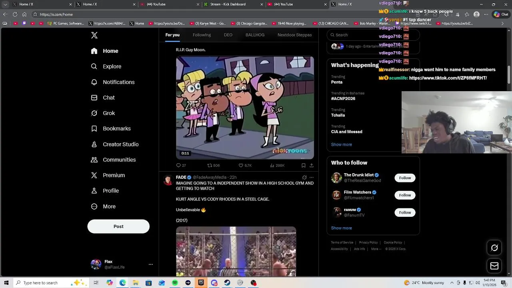Expand bookmarks bar overflow chevron
512x288 pixels.
(x=503, y=24)
